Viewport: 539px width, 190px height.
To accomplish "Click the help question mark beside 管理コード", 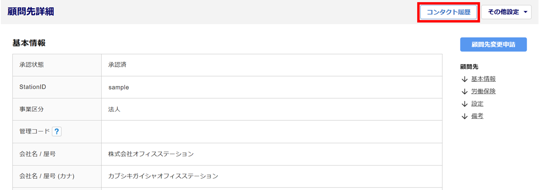I will [x=57, y=132].
